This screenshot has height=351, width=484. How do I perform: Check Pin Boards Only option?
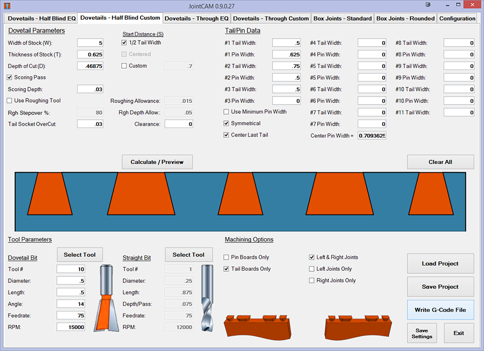point(226,258)
